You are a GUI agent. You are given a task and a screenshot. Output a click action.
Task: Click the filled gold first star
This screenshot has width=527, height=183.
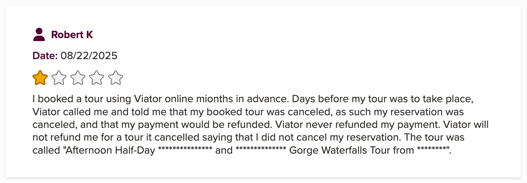(x=40, y=78)
